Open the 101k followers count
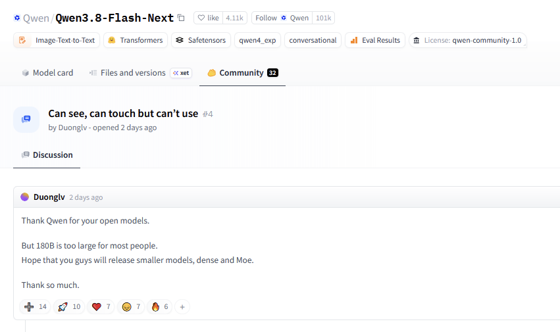Viewport: 560px width, 332px height. 323,18
